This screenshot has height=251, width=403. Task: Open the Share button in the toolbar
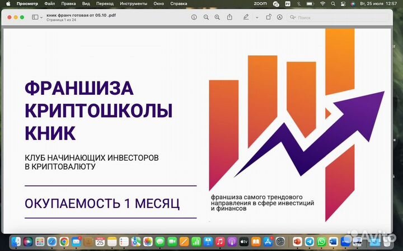(229, 17)
